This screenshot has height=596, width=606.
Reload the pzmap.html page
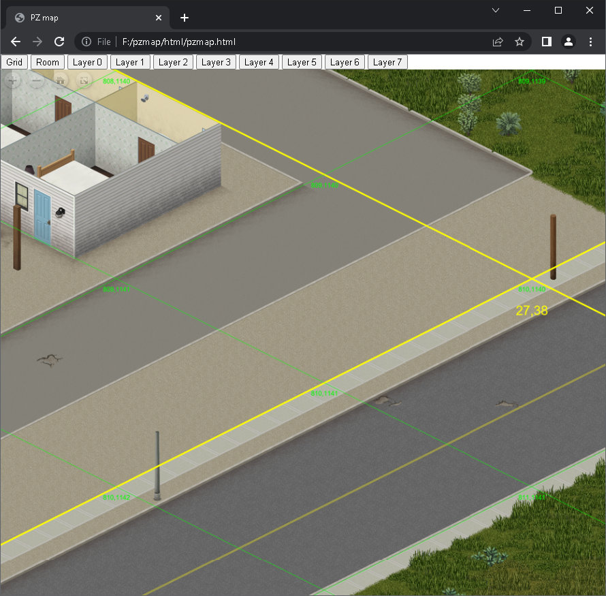(x=59, y=42)
